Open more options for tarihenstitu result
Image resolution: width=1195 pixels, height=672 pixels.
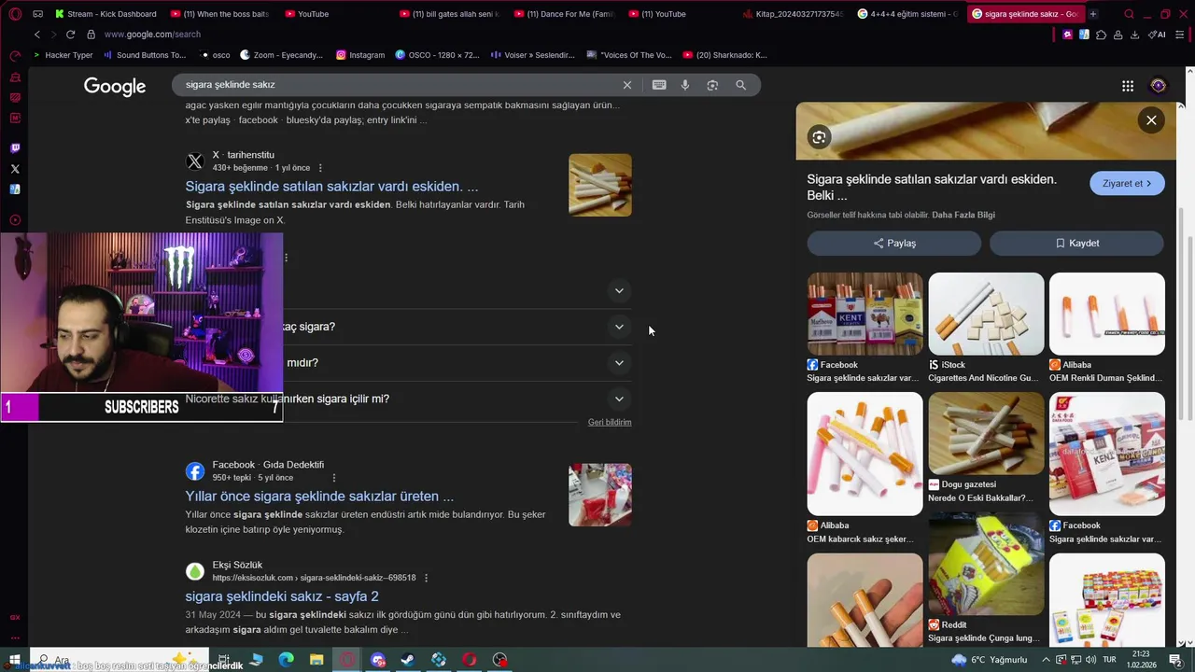click(320, 168)
